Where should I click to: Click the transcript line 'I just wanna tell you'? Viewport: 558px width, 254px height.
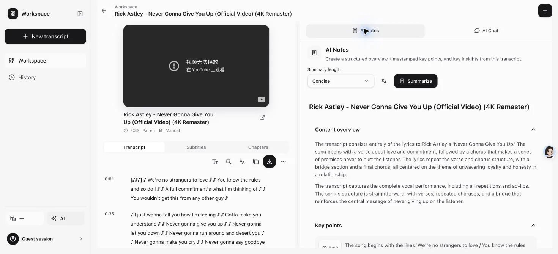(x=198, y=228)
